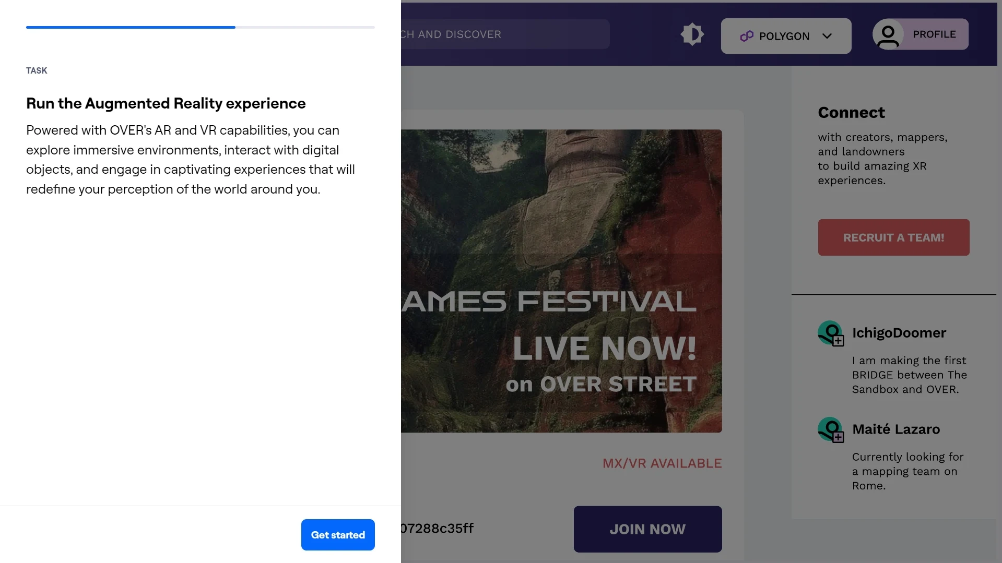Click the Get started button
The image size is (1002, 563).
[x=338, y=535]
